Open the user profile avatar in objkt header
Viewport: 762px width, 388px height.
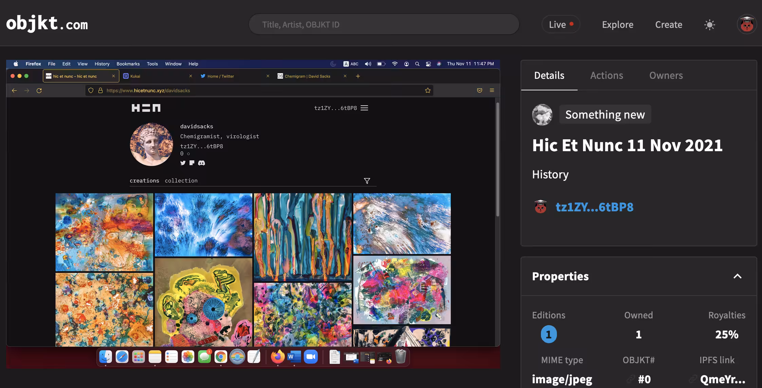tap(747, 24)
